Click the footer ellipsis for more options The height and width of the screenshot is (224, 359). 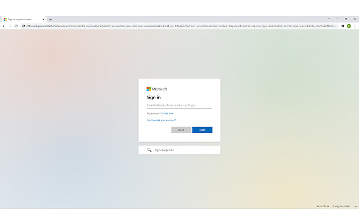[355, 207]
